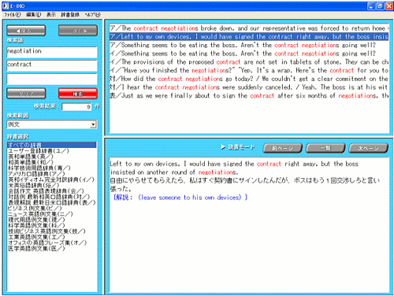This screenshot has width=394, height=296.
Task: Click the gray クリア clear button
Action: coord(26,94)
